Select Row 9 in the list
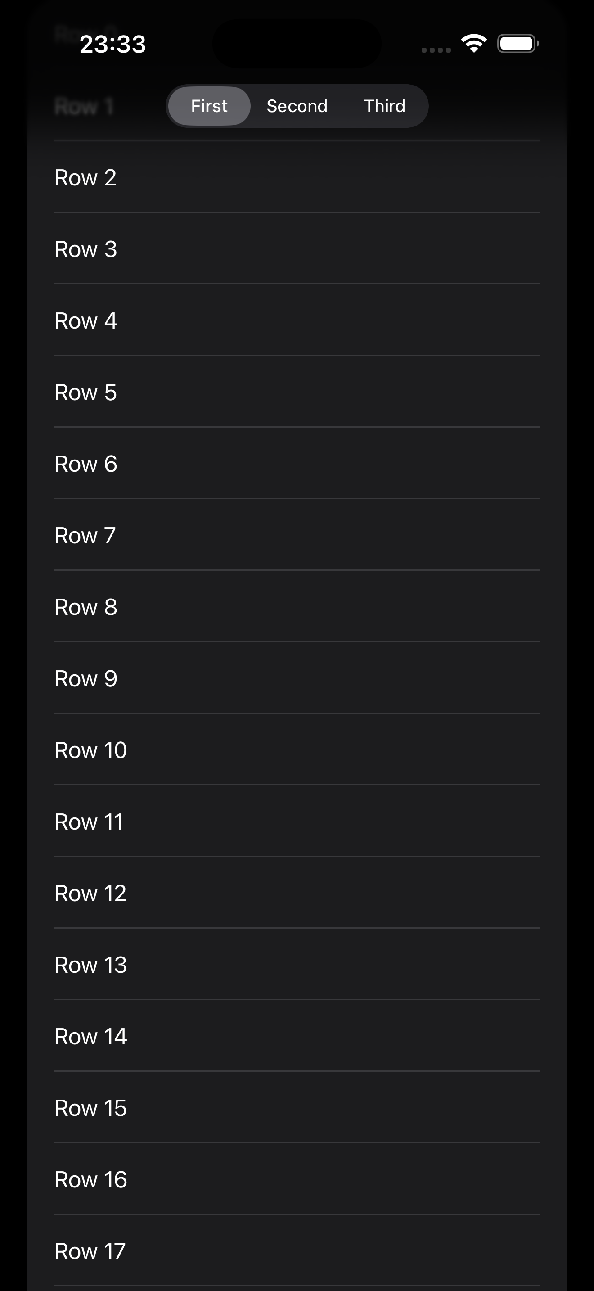Image resolution: width=594 pixels, height=1291 pixels. [x=297, y=678]
